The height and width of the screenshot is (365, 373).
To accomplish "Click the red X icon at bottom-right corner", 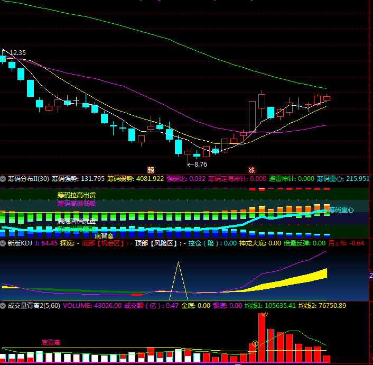I will pyautogui.click(x=371, y=358).
